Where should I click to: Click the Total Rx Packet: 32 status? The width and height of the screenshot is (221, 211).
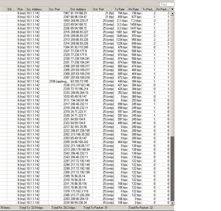pos(151,208)
